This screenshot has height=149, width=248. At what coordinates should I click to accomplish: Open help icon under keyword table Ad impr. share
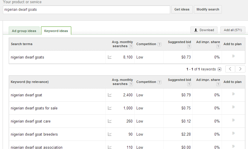point(218,84)
